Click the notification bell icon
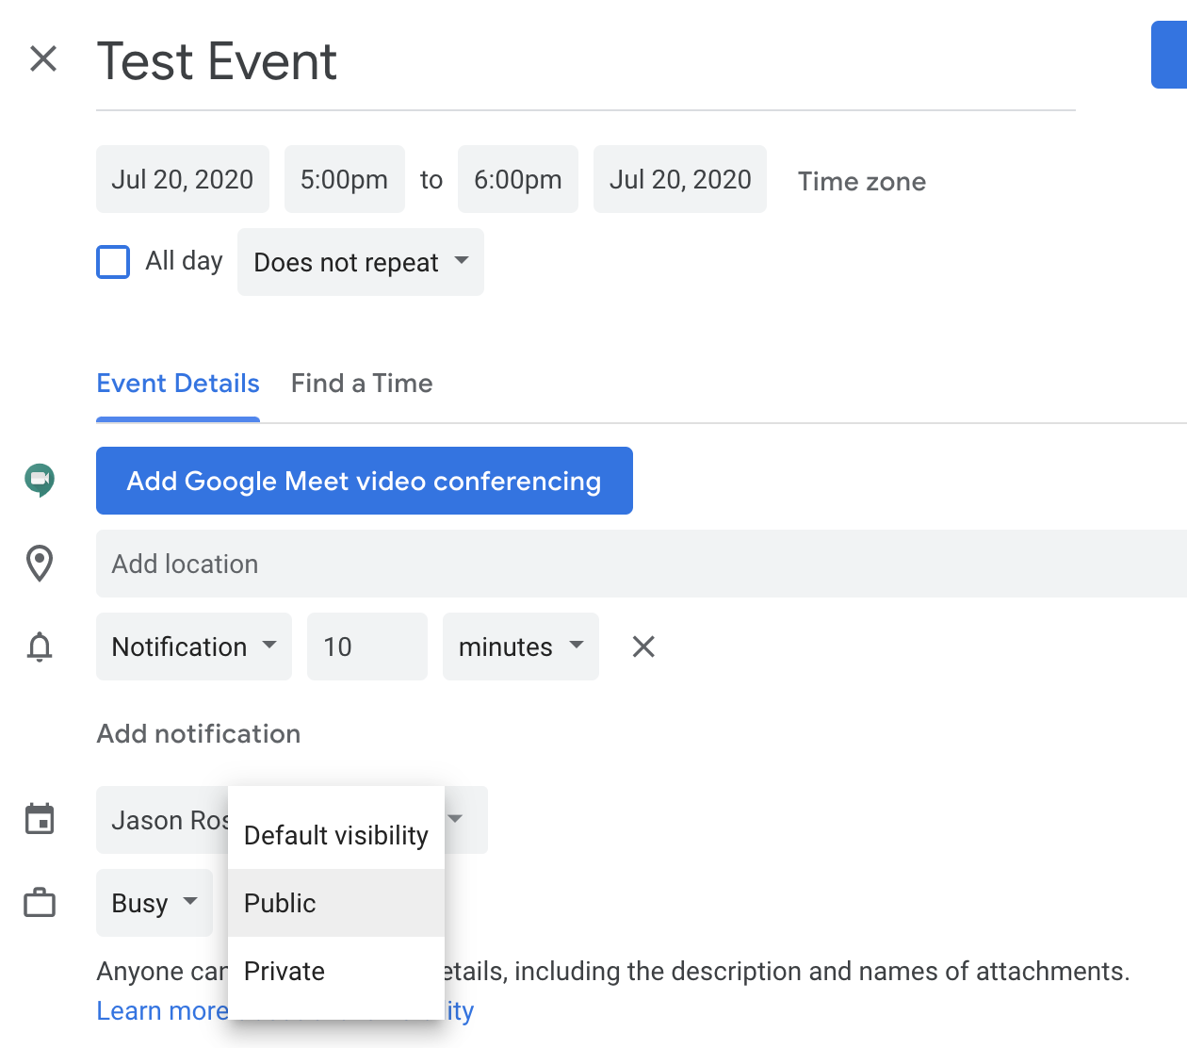1187x1048 pixels. click(40, 647)
